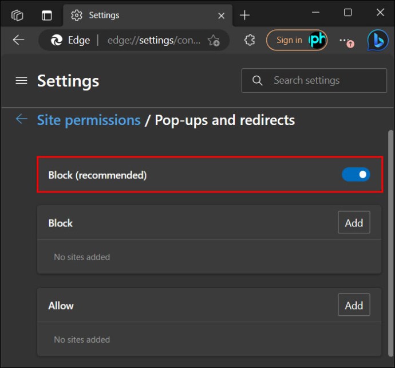The height and width of the screenshot is (368, 395).
Task: Return via blue back arrow to Site permissions
Action: (22, 119)
